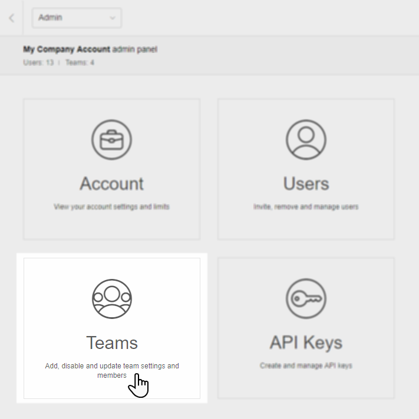Click 'Invite, remove and manage users' text
Viewport: 419px width, 419px height.
tap(306, 207)
